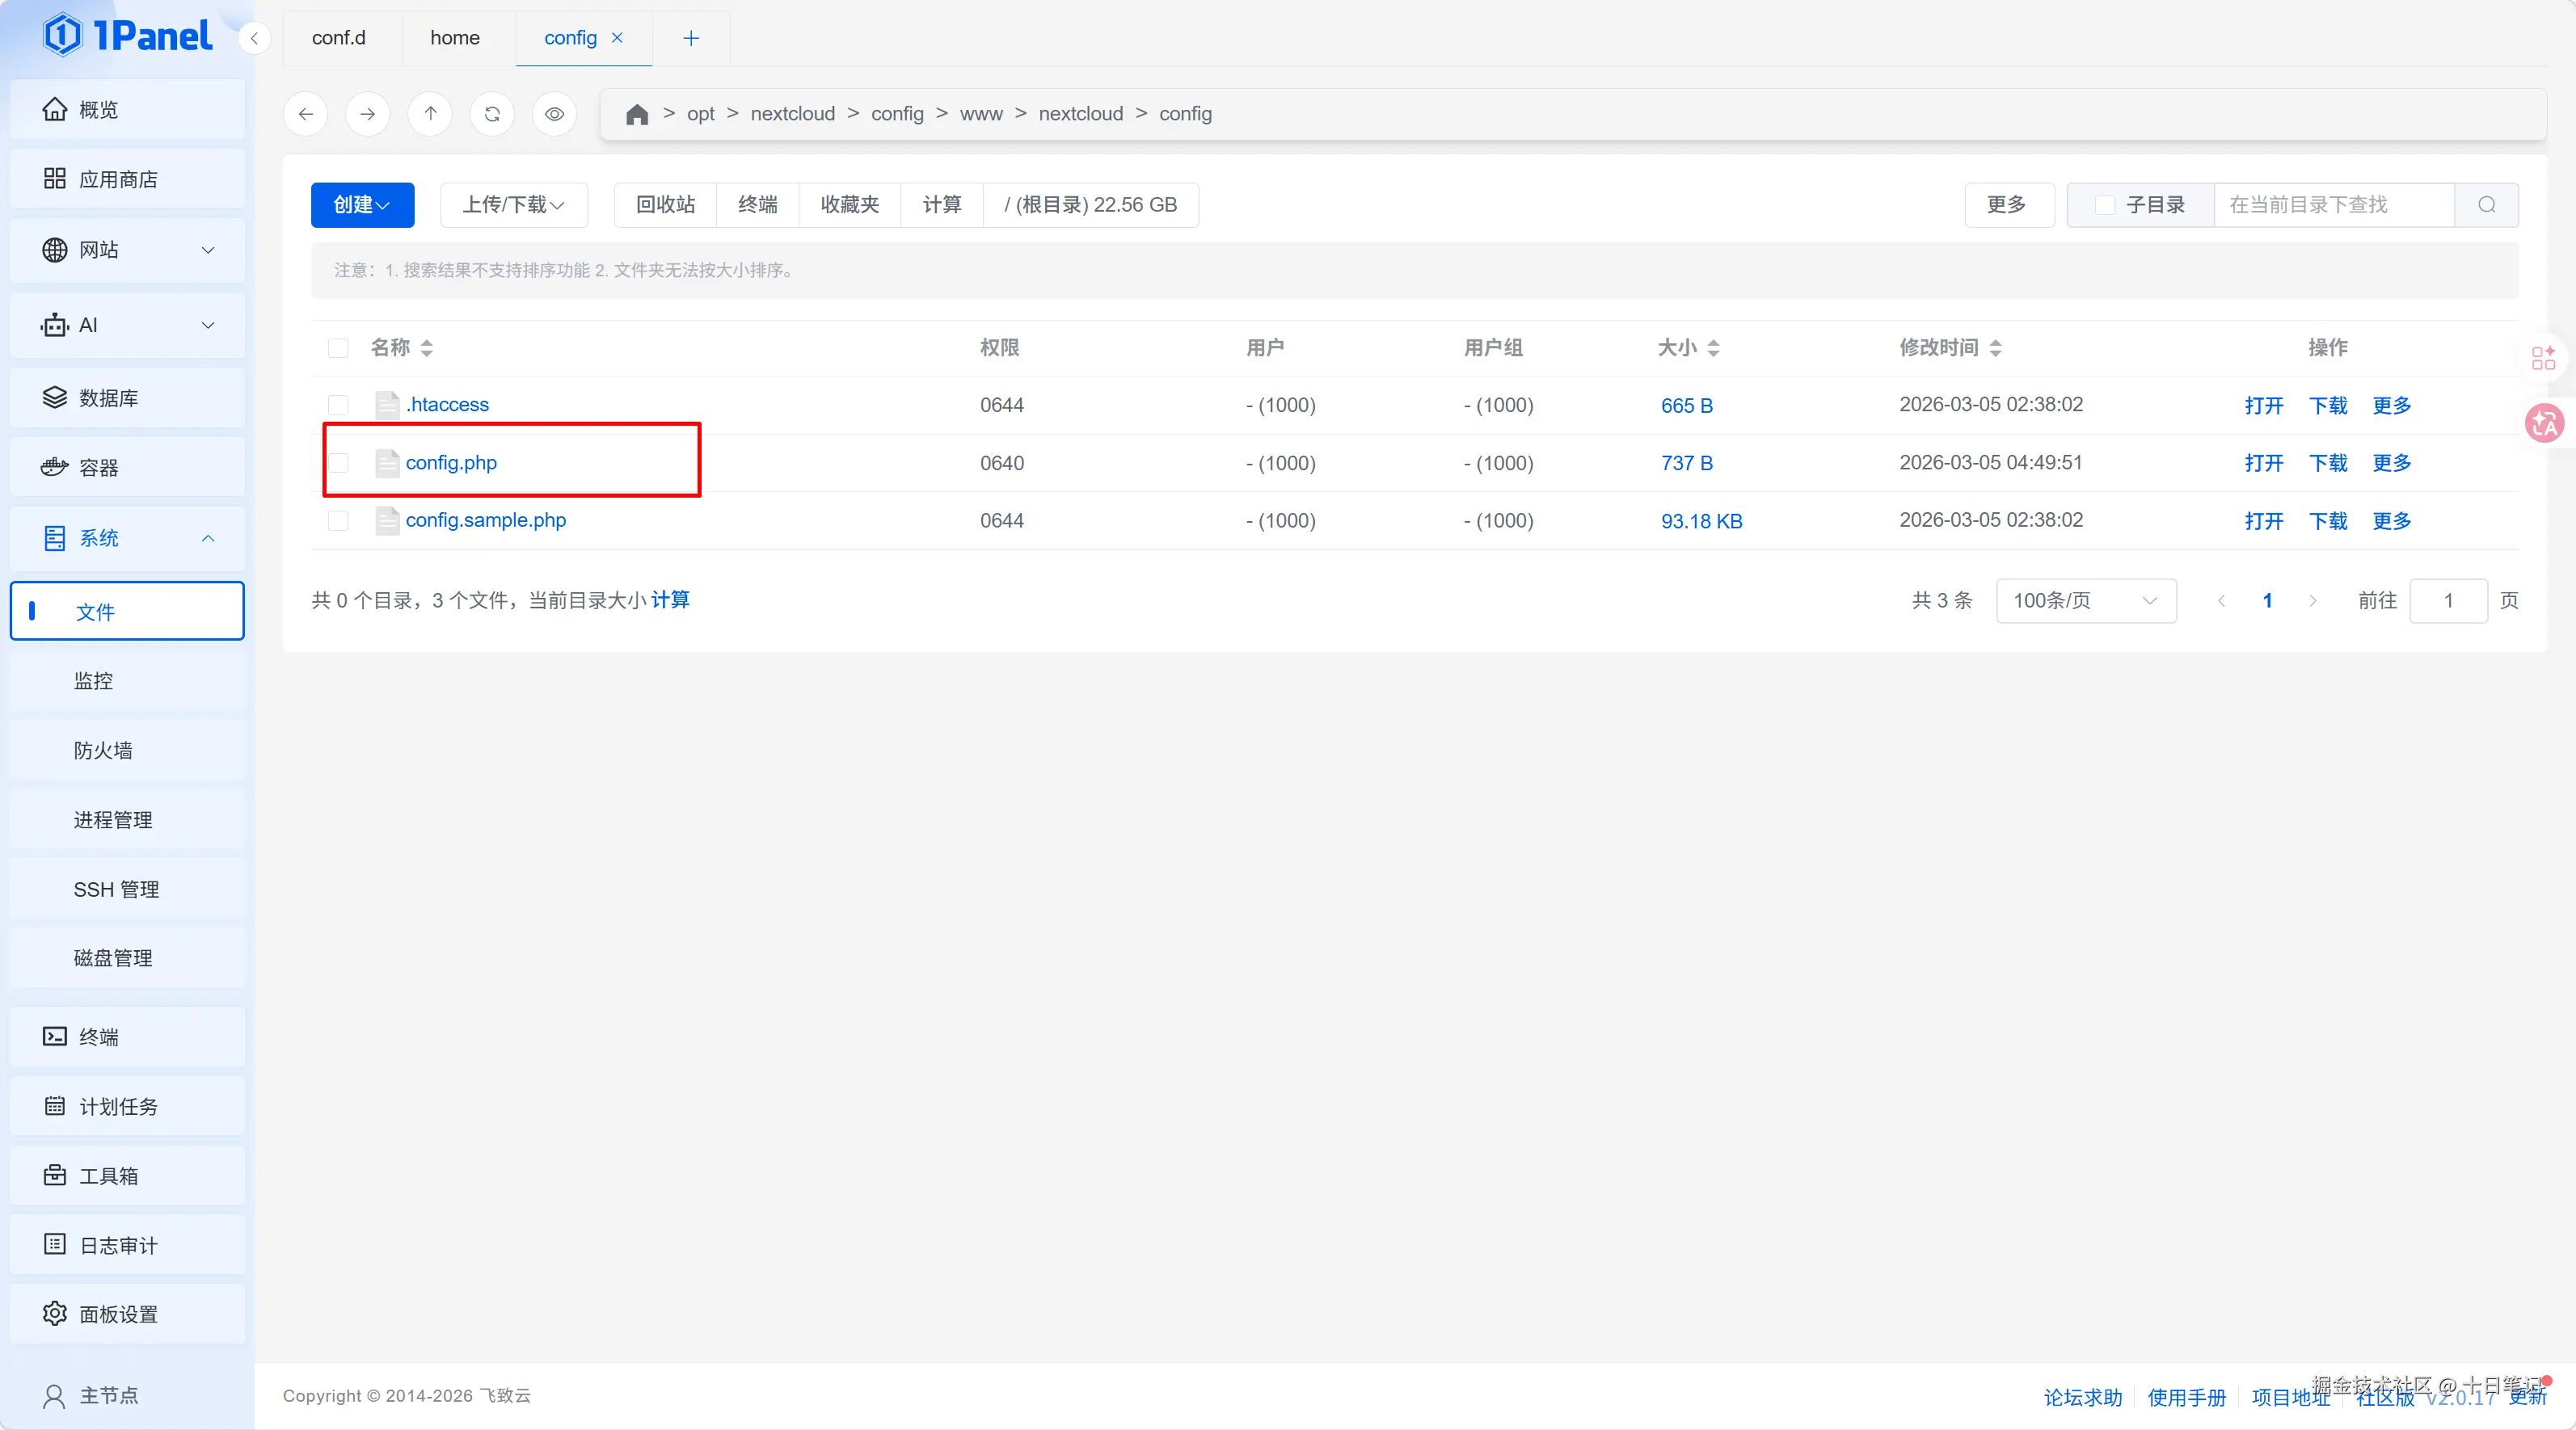Click the go-up-one-directory arrow icon
The image size is (2576, 1430).
point(430,114)
